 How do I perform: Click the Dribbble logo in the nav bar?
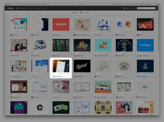pyautogui.click(x=10, y=8)
